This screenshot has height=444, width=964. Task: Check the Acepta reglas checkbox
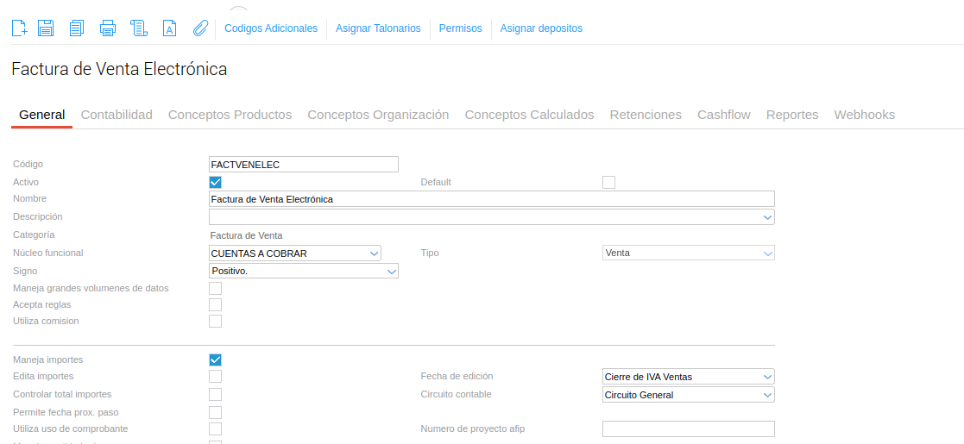[x=215, y=304]
